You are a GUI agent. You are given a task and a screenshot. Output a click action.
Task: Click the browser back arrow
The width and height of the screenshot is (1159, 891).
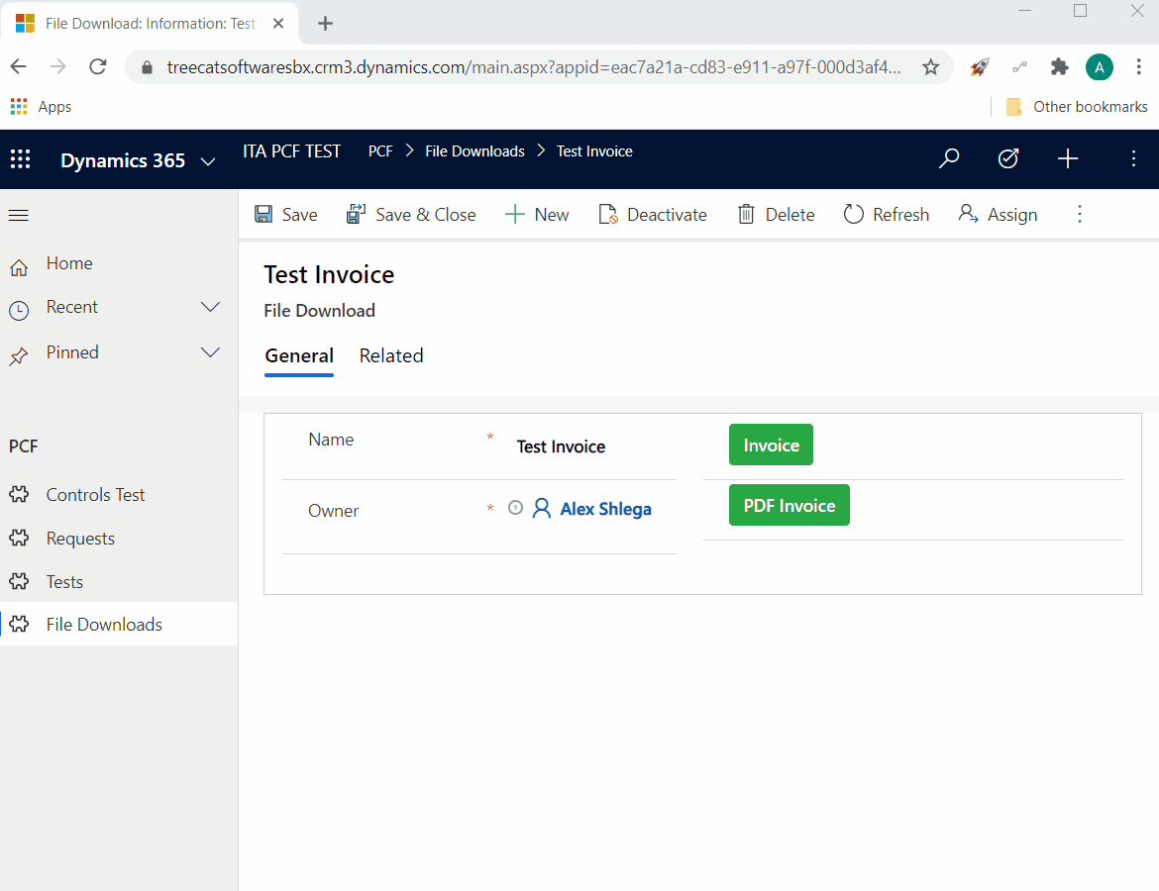[x=19, y=67]
